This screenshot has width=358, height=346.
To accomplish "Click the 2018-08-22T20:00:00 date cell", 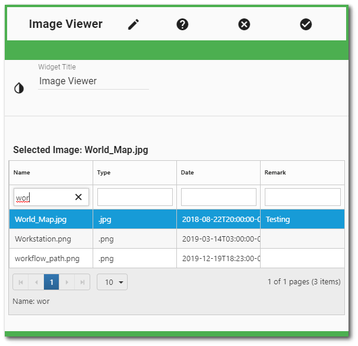I will (x=218, y=220).
